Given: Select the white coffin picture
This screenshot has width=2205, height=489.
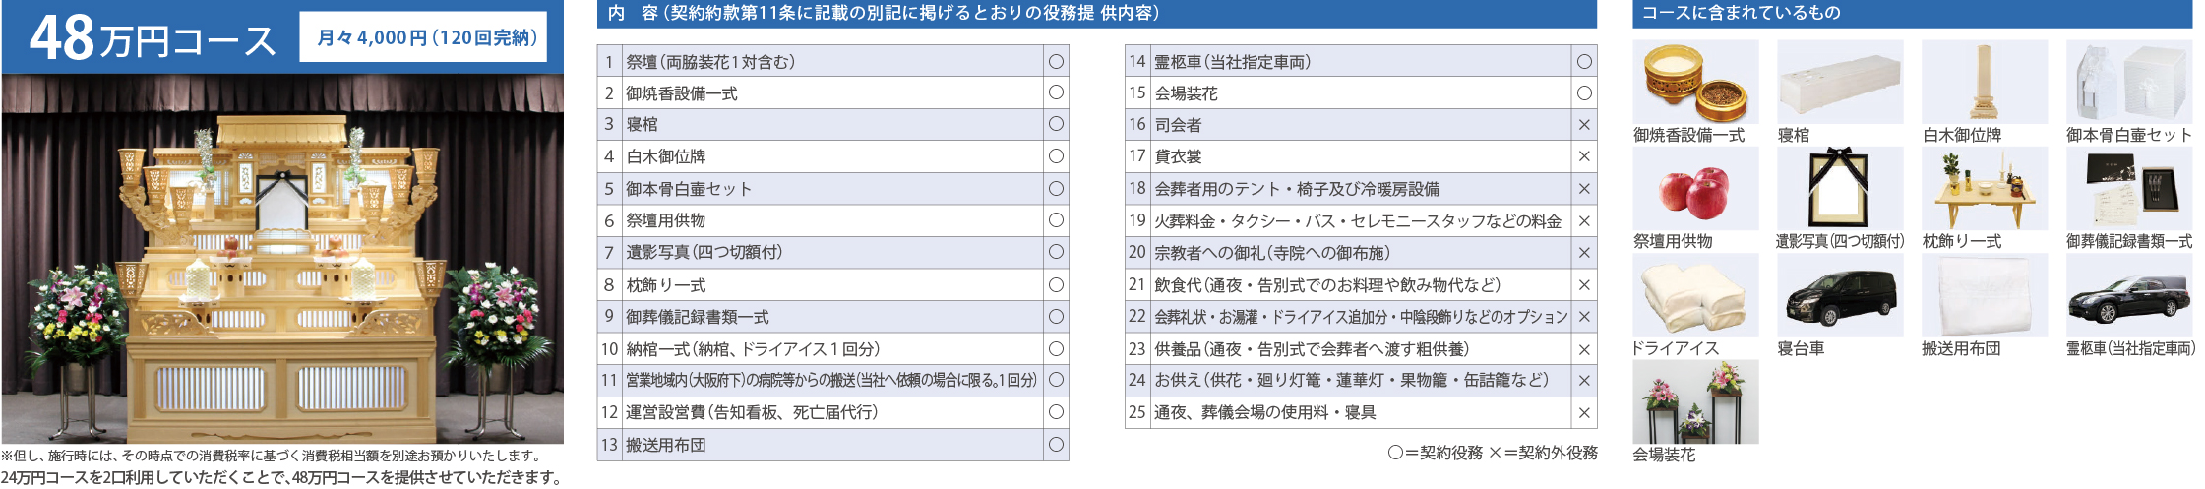Looking at the screenshot, I should [1840, 83].
